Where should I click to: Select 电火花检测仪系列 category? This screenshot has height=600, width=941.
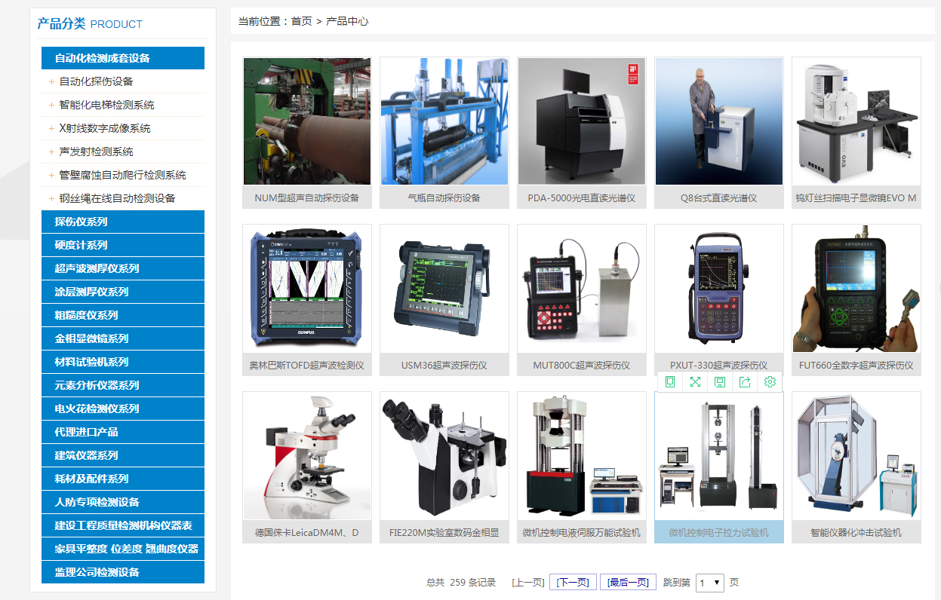click(123, 409)
